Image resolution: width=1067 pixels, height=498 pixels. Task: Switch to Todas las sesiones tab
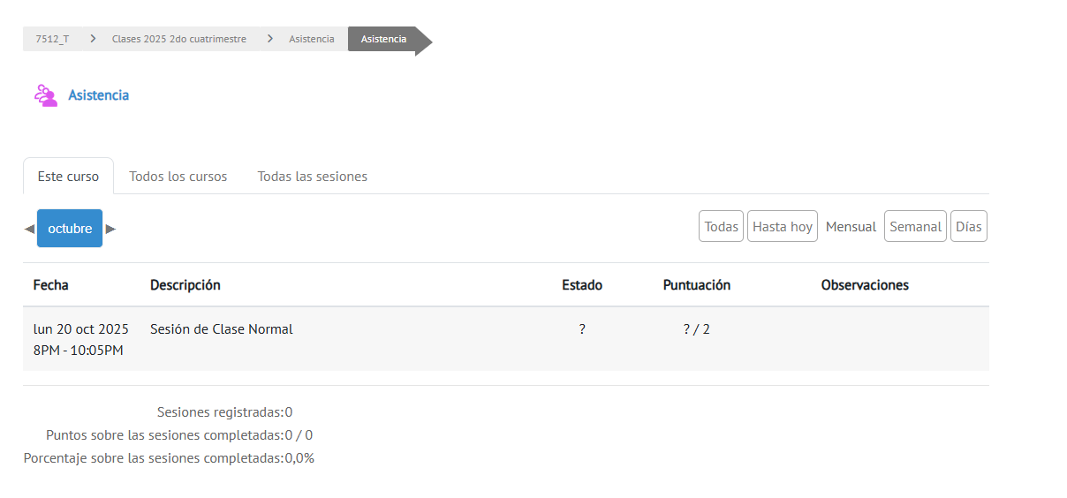(312, 177)
